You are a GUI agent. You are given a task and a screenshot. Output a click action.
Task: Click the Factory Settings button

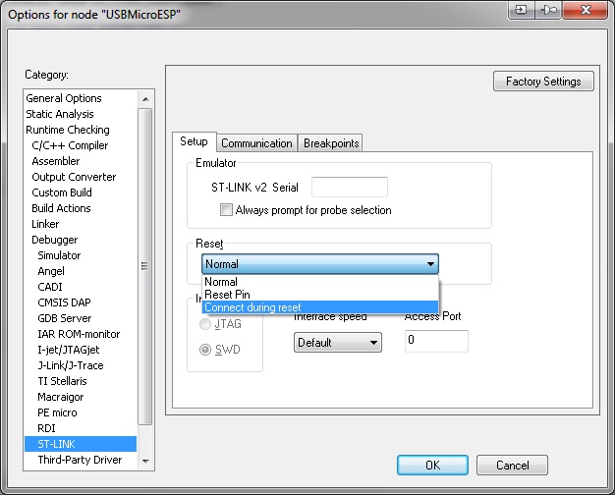tap(543, 82)
